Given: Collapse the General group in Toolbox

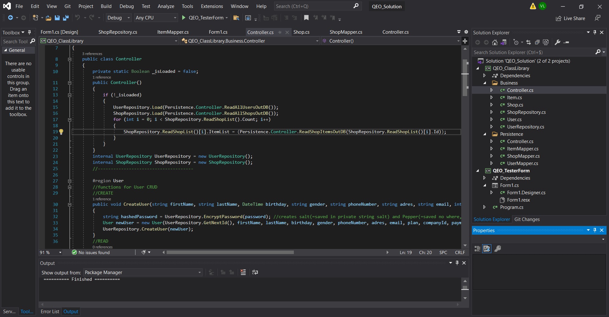Looking at the screenshot, I should pyautogui.click(x=5, y=50).
